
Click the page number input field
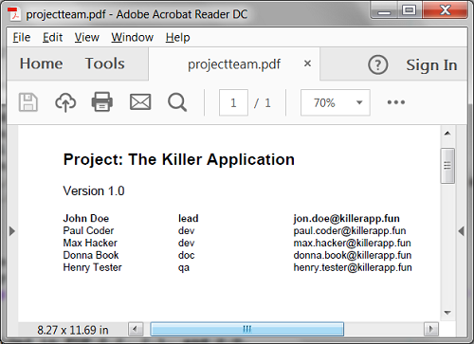[233, 102]
